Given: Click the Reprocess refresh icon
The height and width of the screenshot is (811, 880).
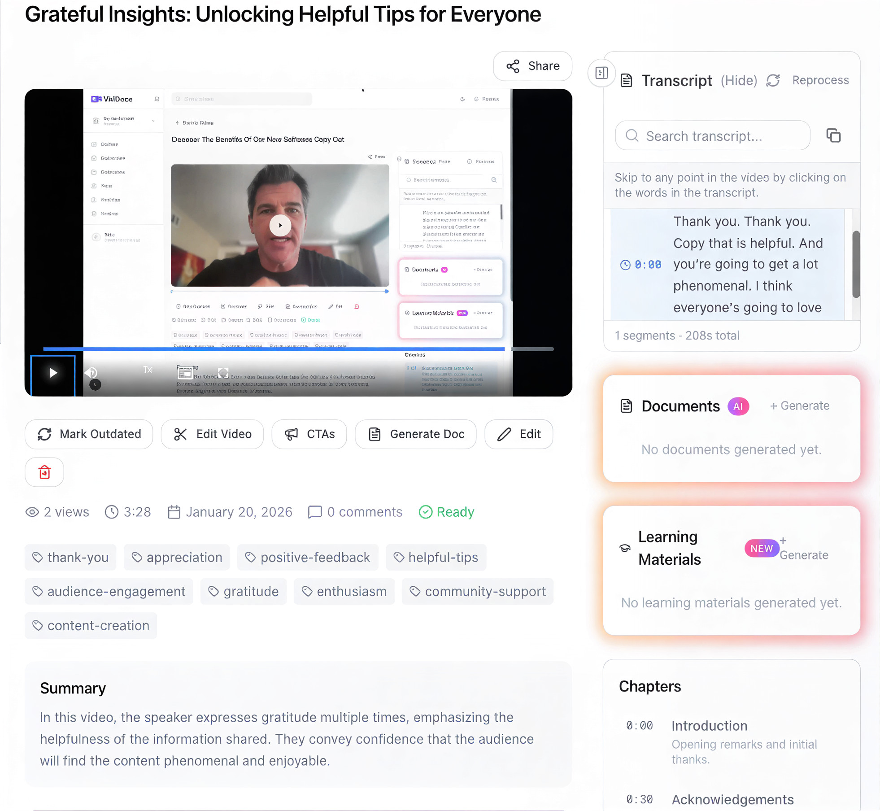Looking at the screenshot, I should point(773,80).
